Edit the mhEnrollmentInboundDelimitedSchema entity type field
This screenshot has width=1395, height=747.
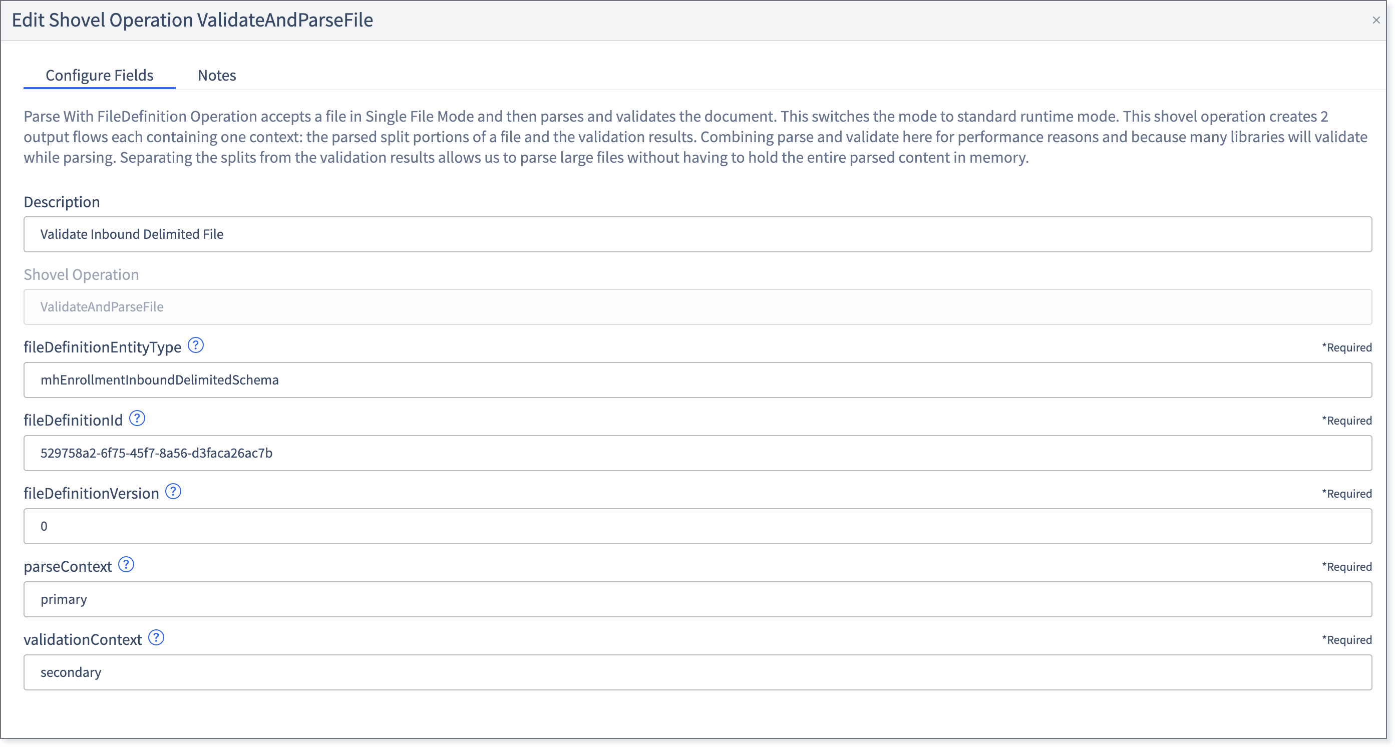point(697,380)
